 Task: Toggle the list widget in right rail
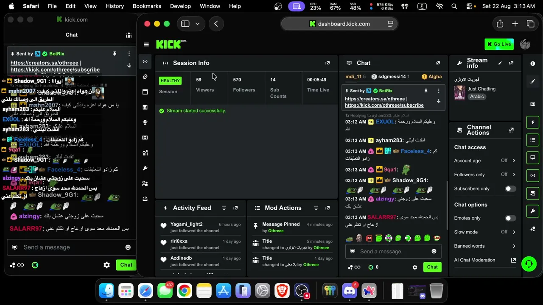[533, 140]
